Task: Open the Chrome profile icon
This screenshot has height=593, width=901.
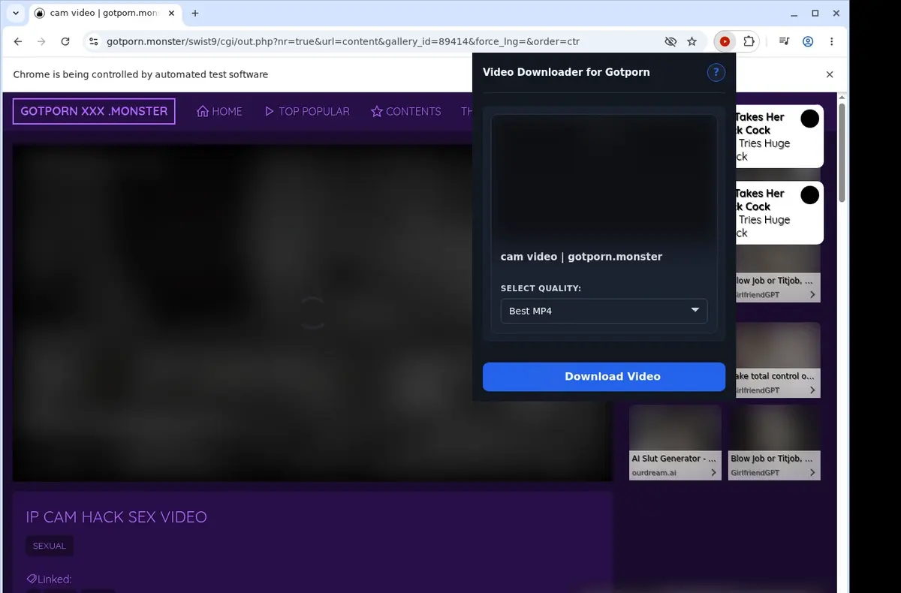Action: (808, 42)
